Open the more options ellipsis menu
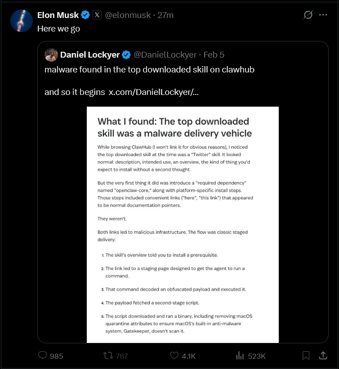This screenshot has height=369, width=339. (x=323, y=15)
